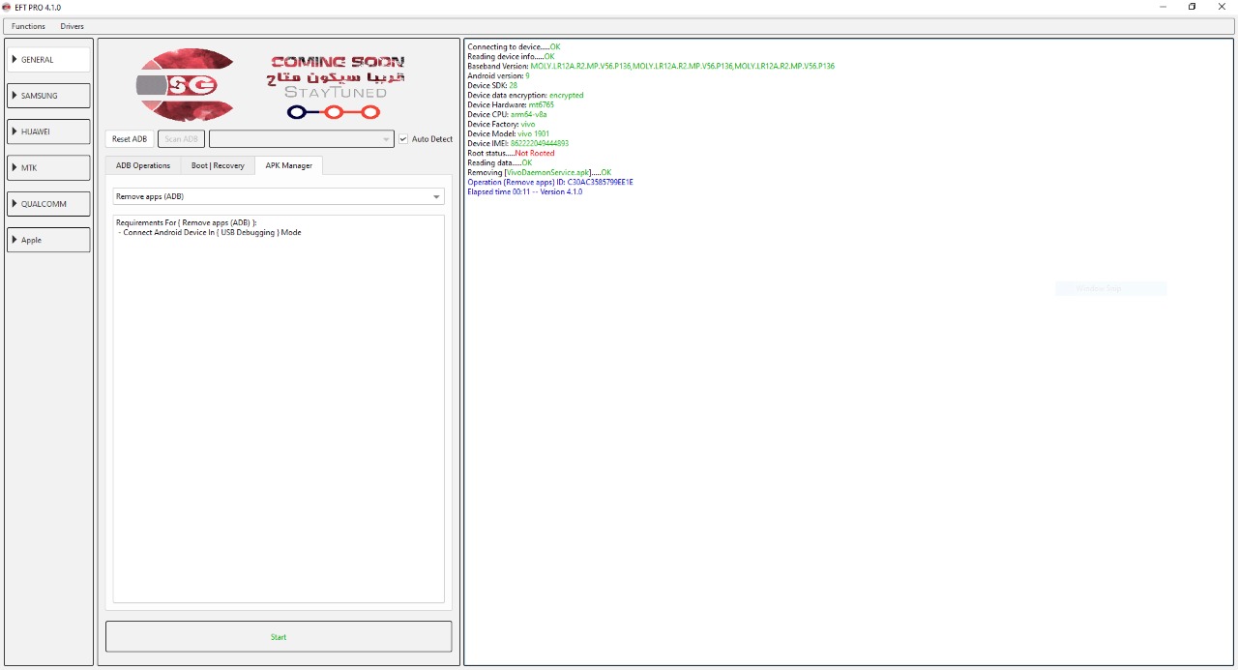Click the 'Connect Android Device In ( USB Debugging ) Mode' line
The height and width of the screenshot is (670, 1238).
(x=209, y=232)
